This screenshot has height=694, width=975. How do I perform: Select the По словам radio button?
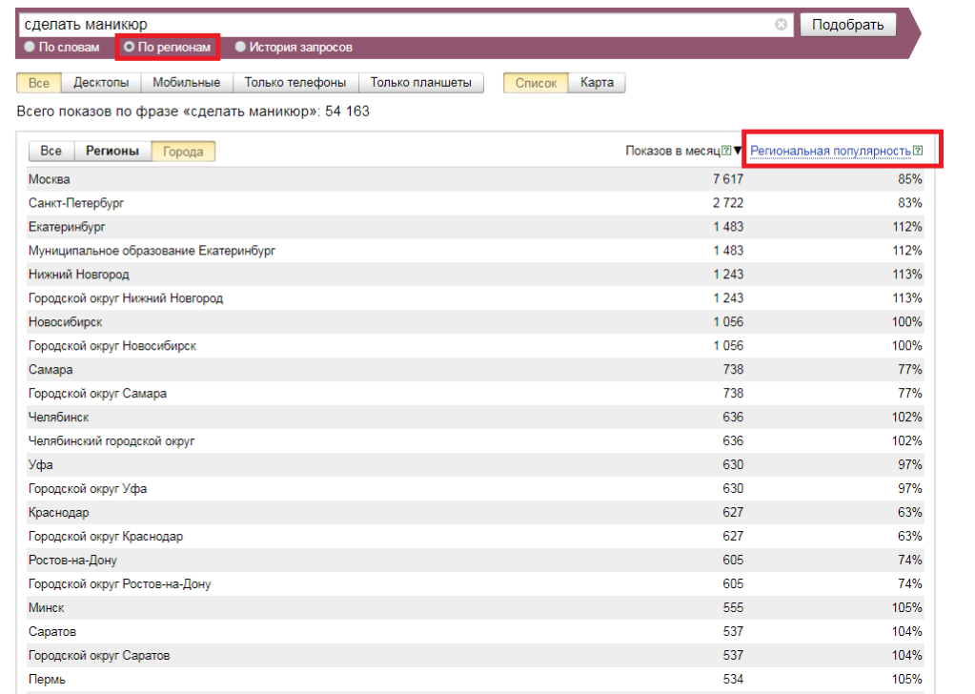(30, 47)
